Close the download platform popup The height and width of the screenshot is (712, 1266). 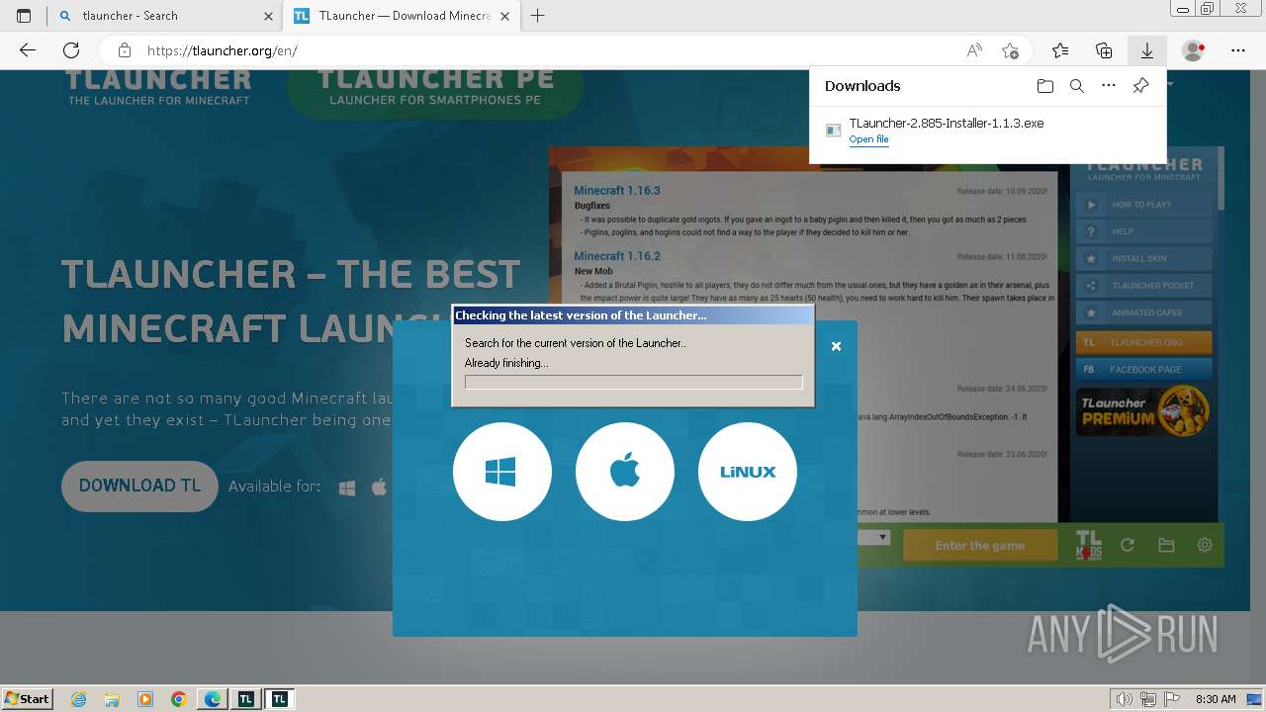tap(836, 346)
